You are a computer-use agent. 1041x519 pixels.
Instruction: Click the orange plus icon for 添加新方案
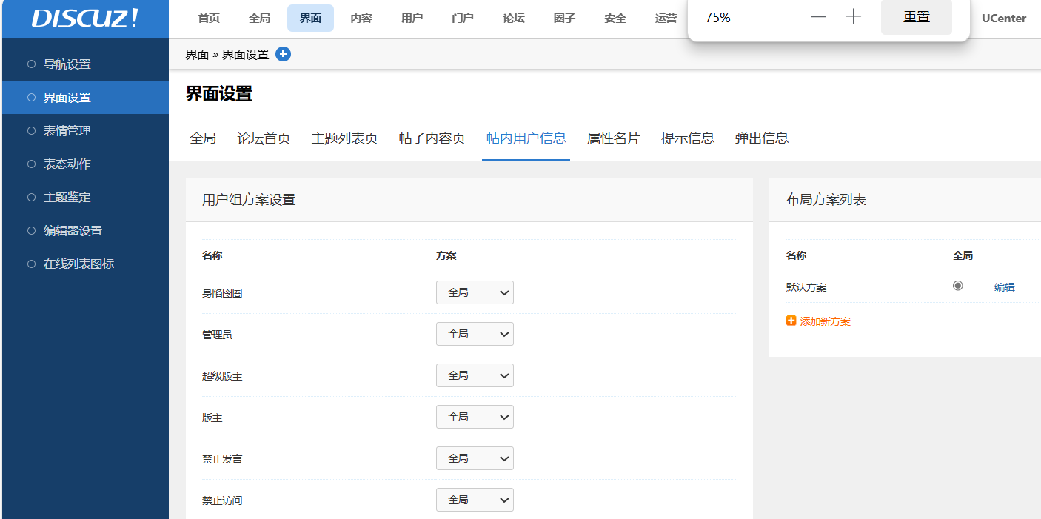(791, 321)
